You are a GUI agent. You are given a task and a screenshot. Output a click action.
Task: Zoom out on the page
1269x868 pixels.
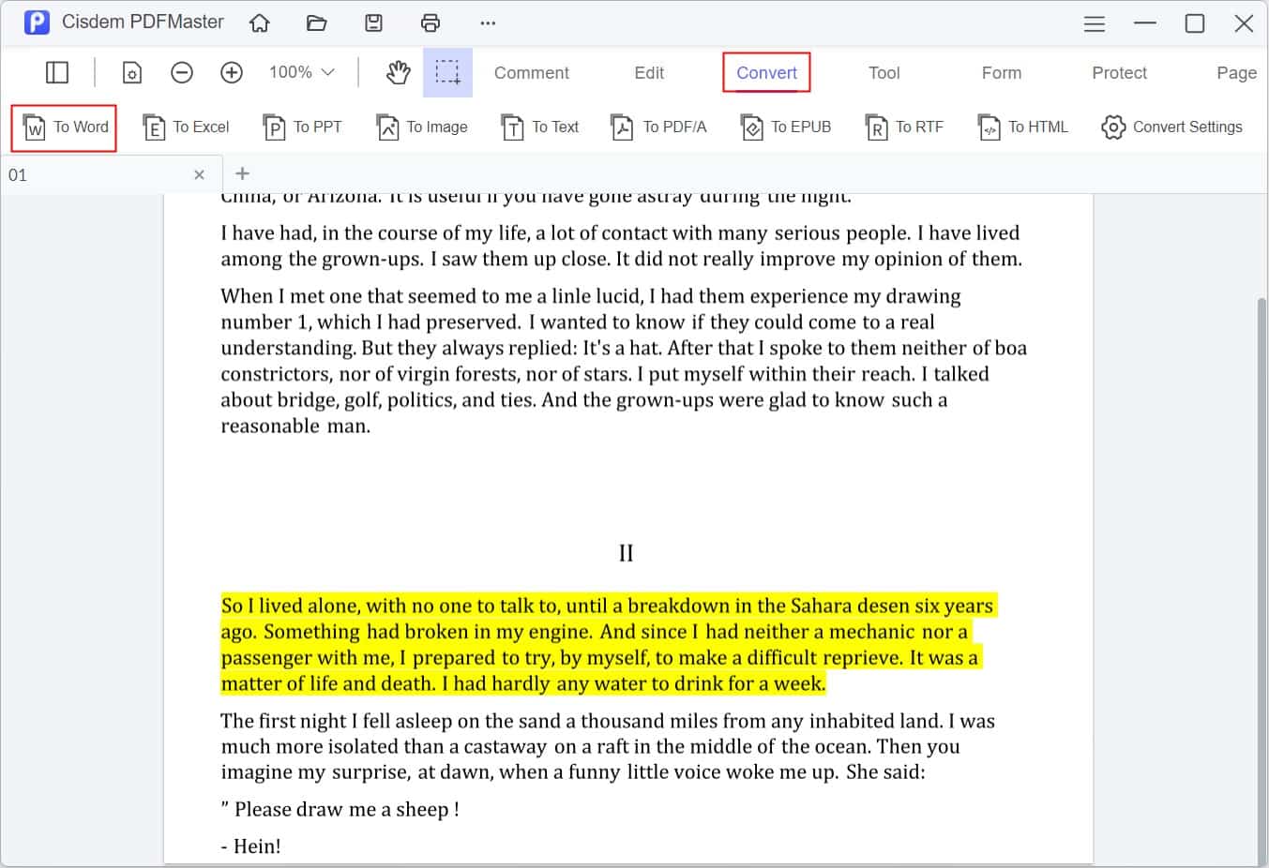pos(181,72)
